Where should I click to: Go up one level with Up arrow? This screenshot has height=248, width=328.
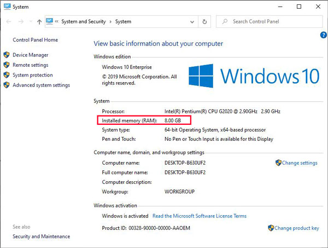point(39,21)
